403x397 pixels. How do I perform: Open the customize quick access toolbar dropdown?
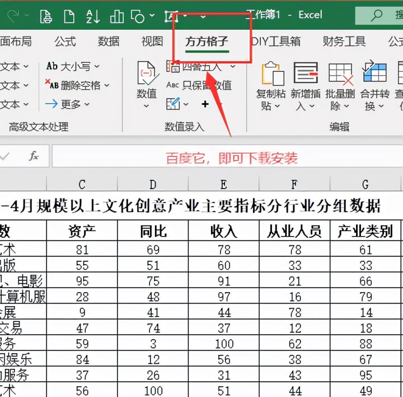203,17
